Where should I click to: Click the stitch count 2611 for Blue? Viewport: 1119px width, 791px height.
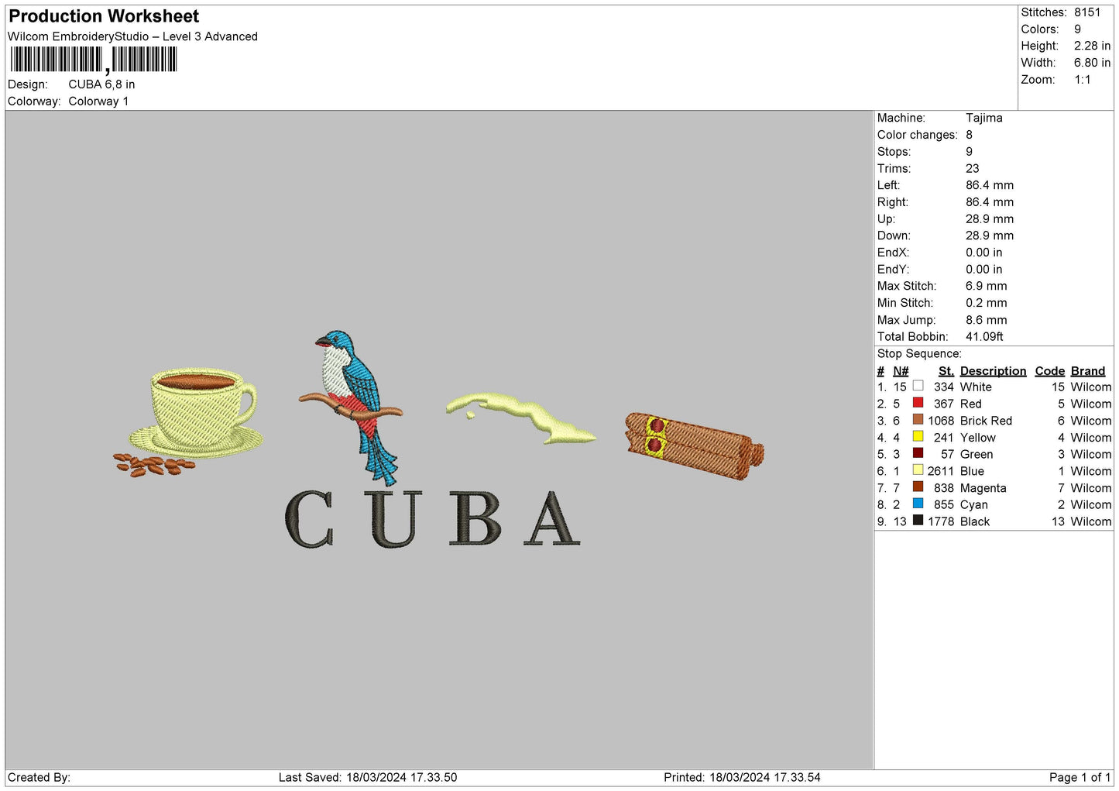[x=941, y=471]
